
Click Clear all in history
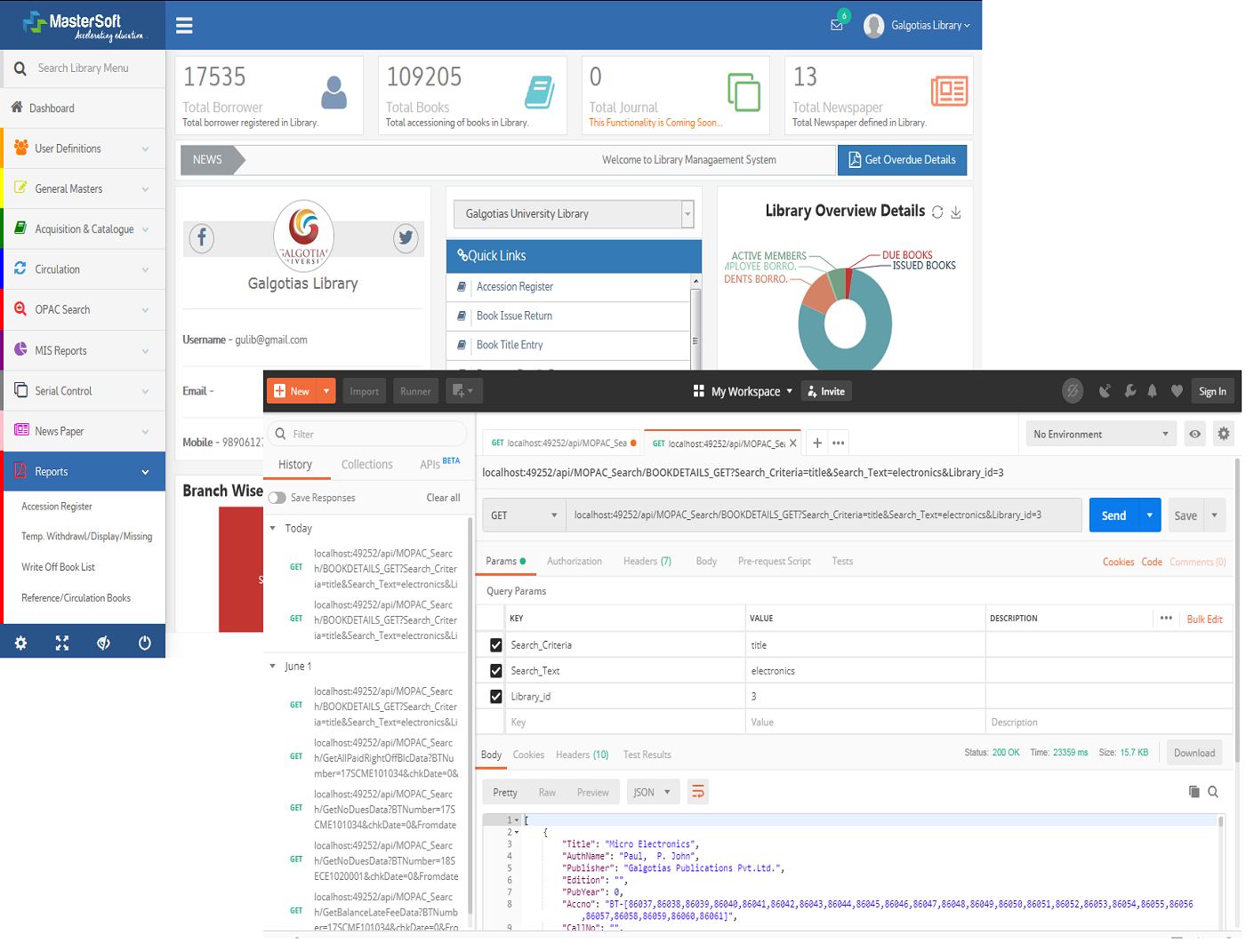443,498
